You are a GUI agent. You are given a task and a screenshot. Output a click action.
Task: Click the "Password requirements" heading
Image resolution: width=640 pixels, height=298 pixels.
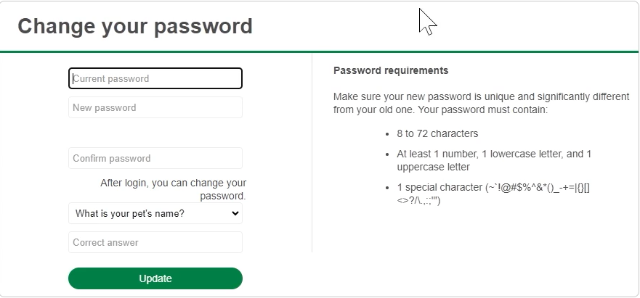pos(391,70)
